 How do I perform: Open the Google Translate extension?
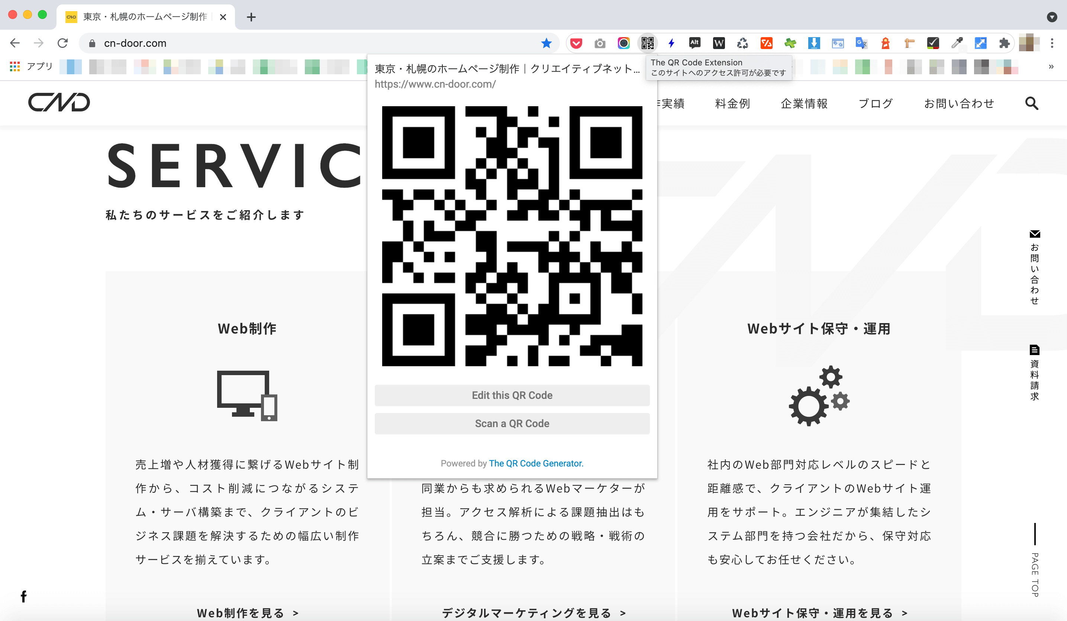click(861, 43)
